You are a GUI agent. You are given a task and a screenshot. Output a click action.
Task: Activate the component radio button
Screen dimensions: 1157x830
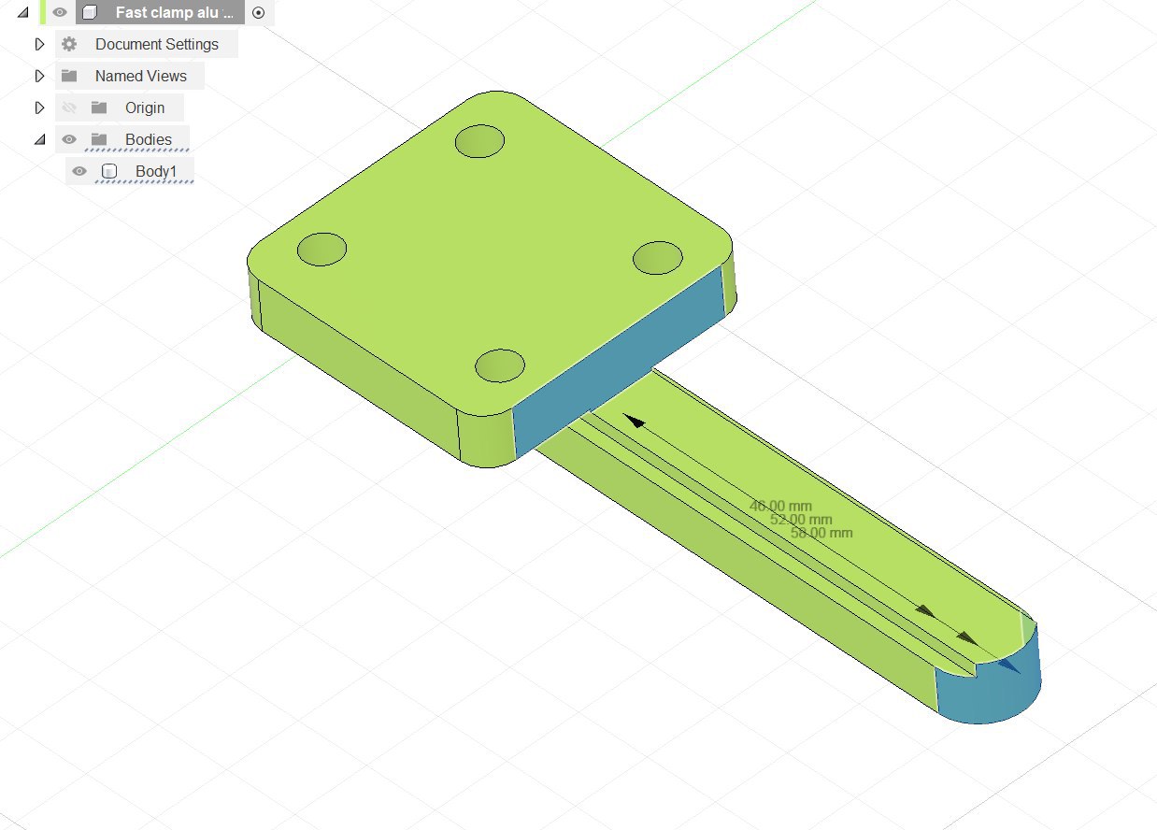click(259, 13)
